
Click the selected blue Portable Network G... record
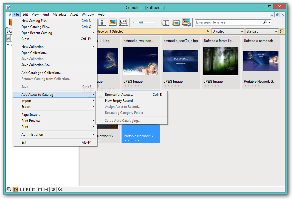click(x=141, y=134)
